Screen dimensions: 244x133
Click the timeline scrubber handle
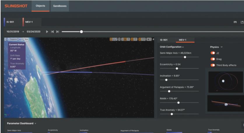pos(81,32)
